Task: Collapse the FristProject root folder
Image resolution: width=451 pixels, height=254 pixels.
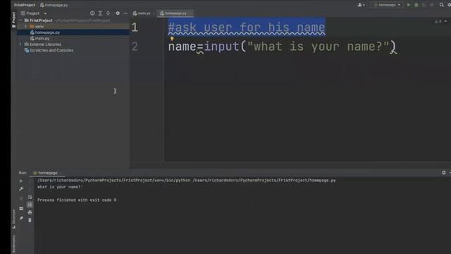Action: (x=20, y=20)
